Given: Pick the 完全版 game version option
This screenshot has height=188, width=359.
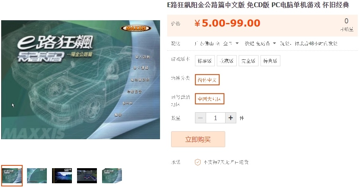Looking at the screenshot, I should 249,61.
